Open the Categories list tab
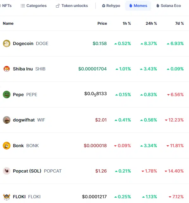 34,6
